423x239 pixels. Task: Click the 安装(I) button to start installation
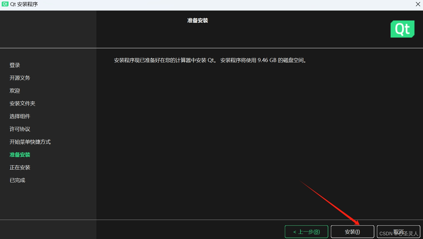click(352, 232)
